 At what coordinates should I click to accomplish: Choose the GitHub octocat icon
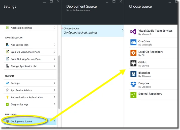(x=133, y=63)
